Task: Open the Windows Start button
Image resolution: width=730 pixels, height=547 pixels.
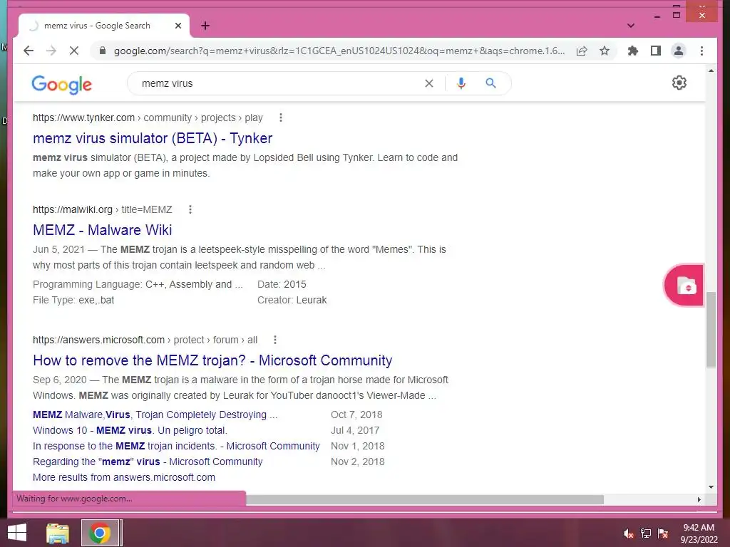Action: click(17, 533)
